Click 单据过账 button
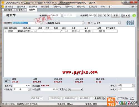 tap(71, 98)
